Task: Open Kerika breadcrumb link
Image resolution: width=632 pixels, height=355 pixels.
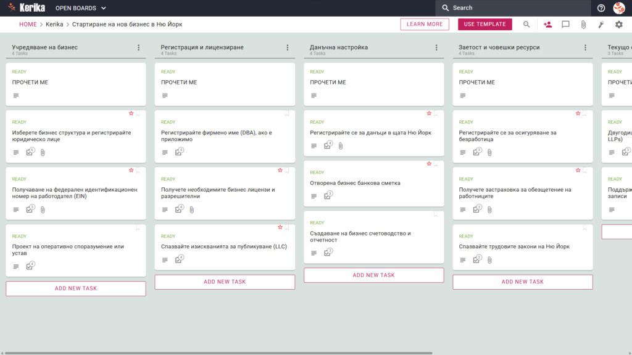Action: (x=54, y=24)
